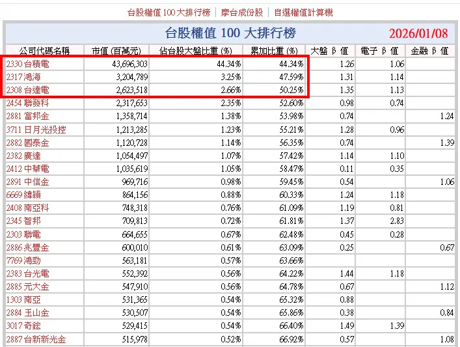Open the 摩台成份股 link
The image size is (460, 347).
coord(242,12)
